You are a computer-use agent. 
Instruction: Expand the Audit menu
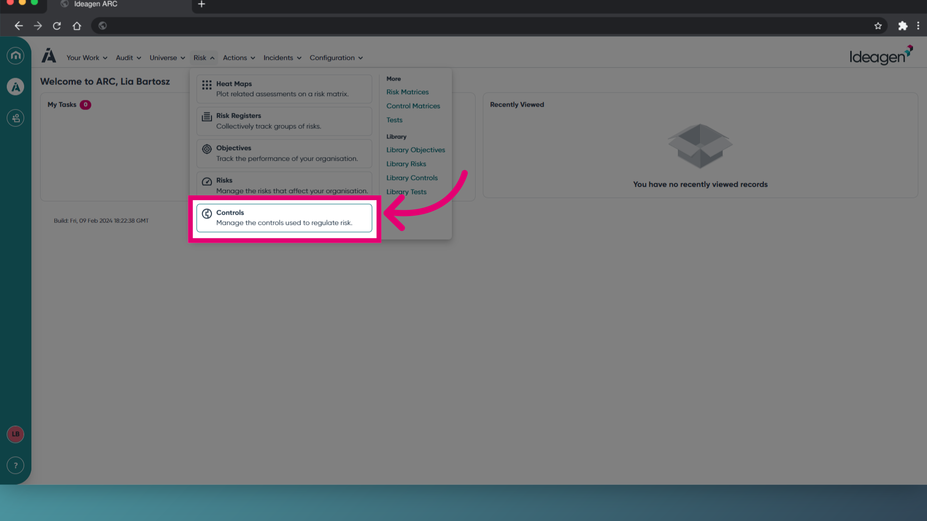pyautogui.click(x=128, y=58)
